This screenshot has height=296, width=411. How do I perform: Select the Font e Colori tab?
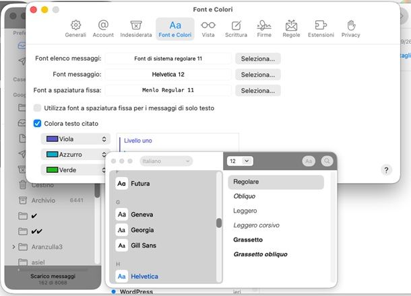tap(175, 29)
